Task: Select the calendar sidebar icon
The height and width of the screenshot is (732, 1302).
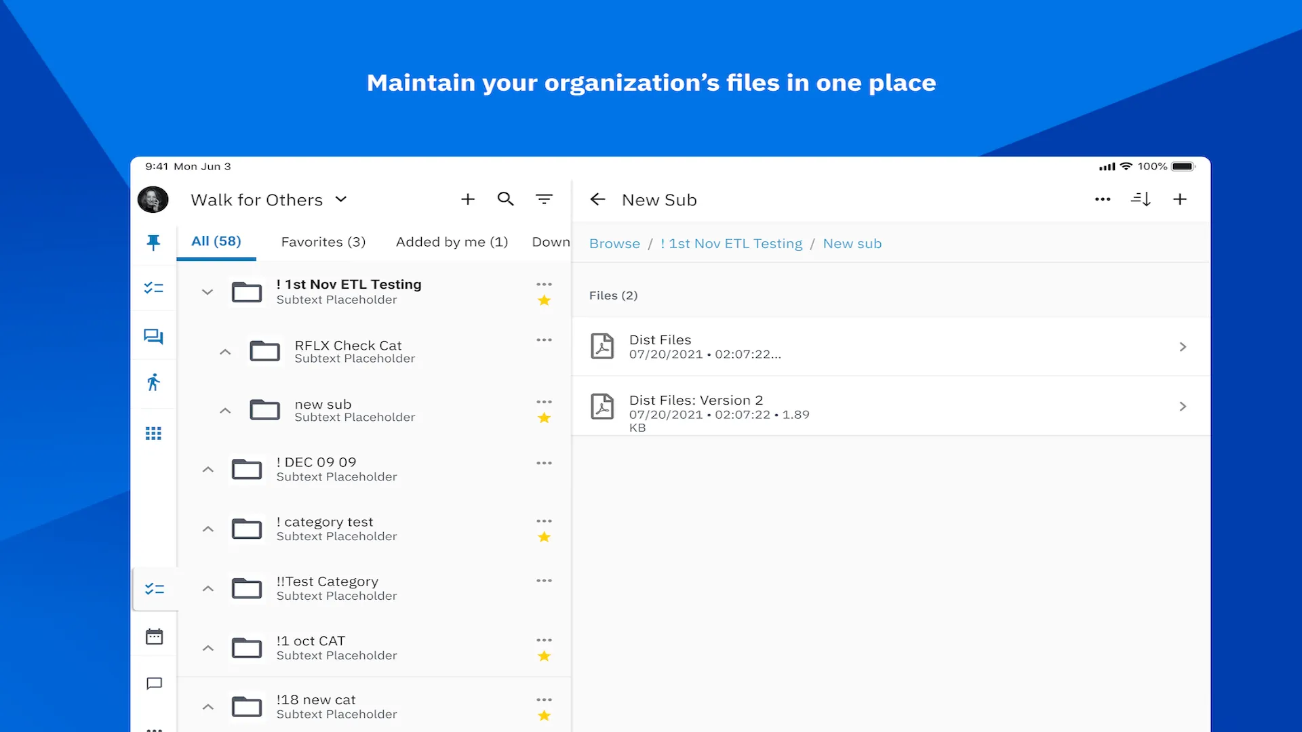Action: (154, 636)
